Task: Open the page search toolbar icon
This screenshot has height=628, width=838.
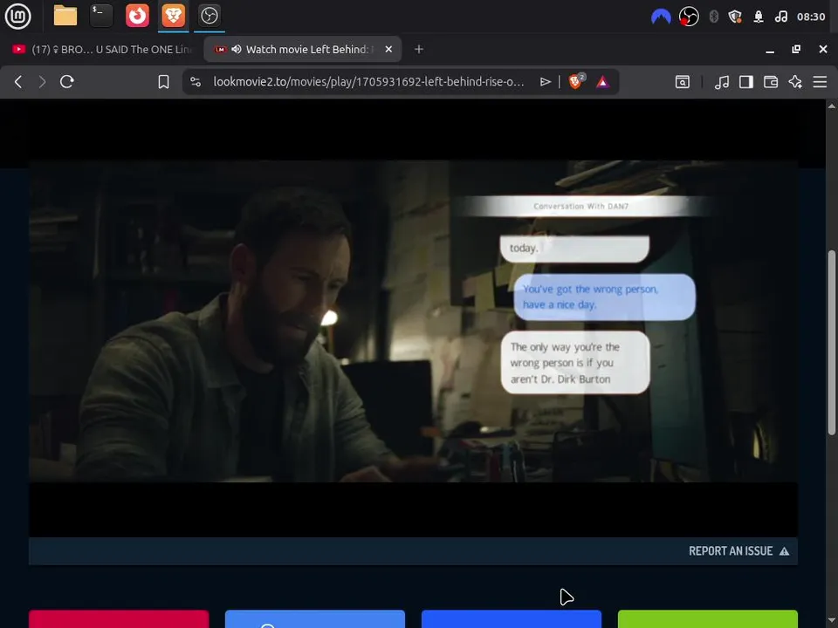Action: [x=683, y=82]
